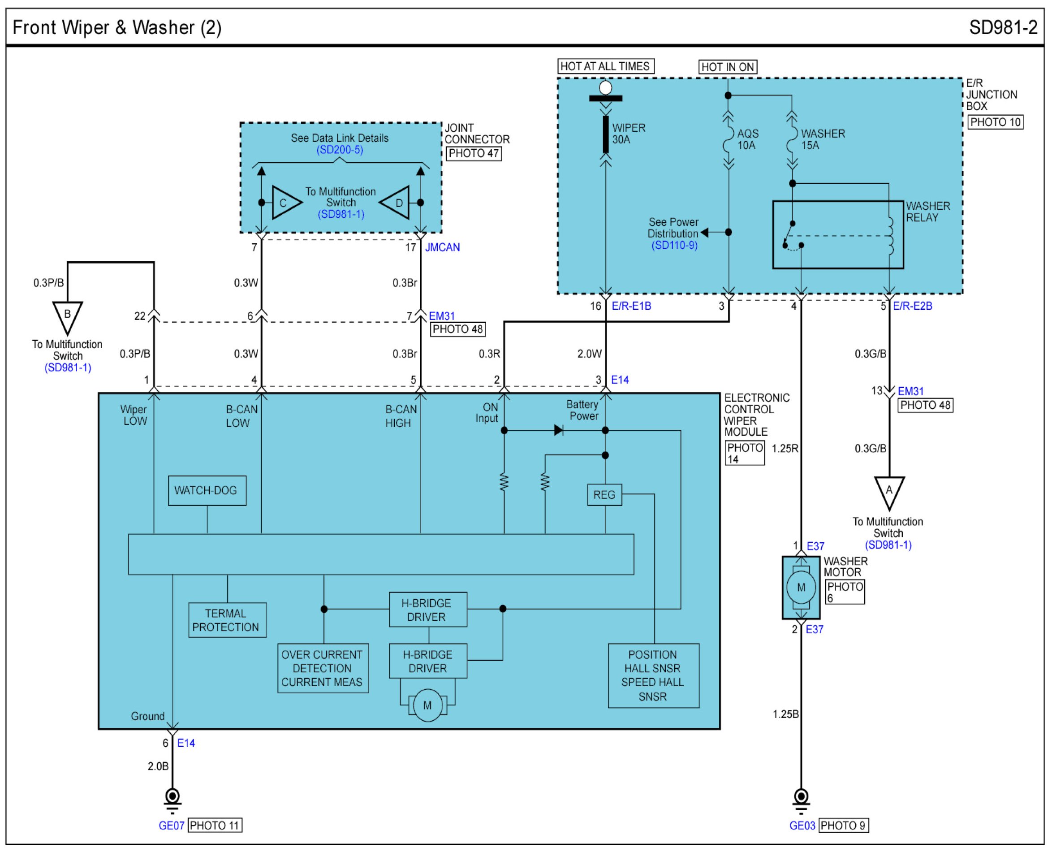Click the GE07 ground symbol

click(x=172, y=798)
